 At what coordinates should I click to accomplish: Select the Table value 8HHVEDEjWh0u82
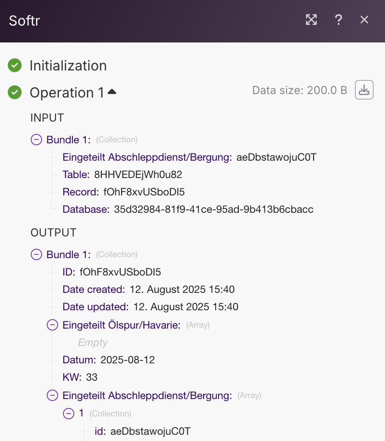coord(138,175)
